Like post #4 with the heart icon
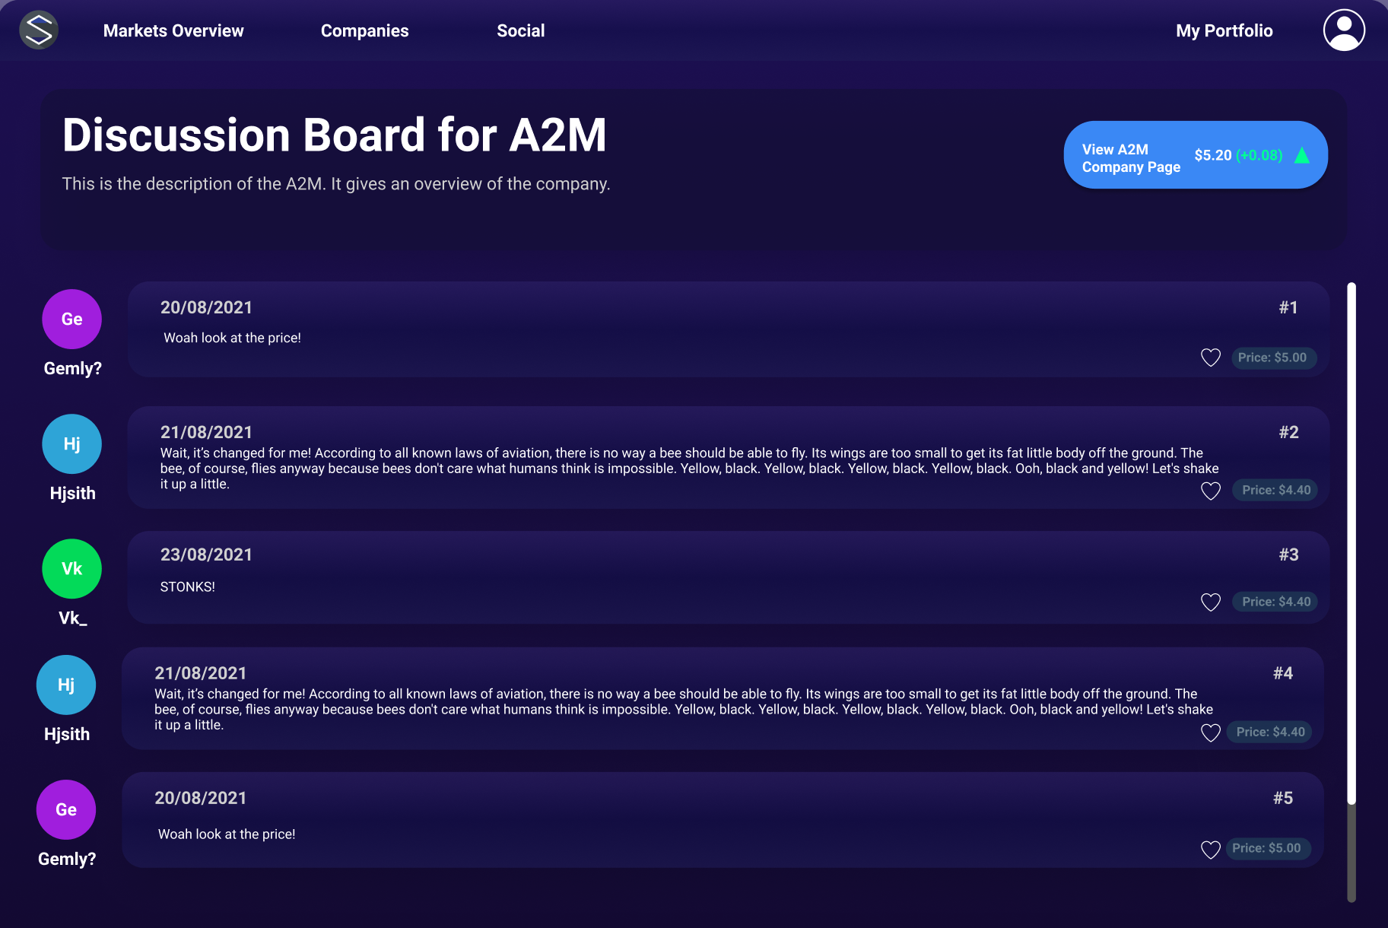The height and width of the screenshot is (928, 1388). (x=1211, y=733)
